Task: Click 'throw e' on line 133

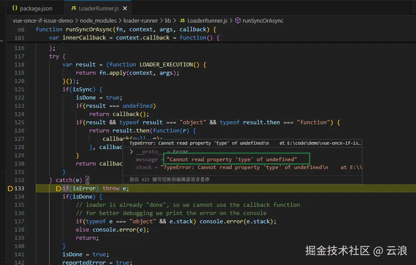Action: tap(115, 189)
